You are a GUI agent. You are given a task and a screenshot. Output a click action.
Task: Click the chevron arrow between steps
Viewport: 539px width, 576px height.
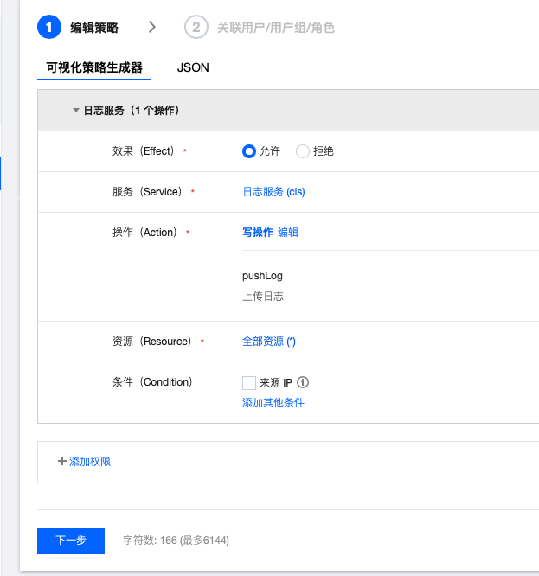[x=151, y=27]
